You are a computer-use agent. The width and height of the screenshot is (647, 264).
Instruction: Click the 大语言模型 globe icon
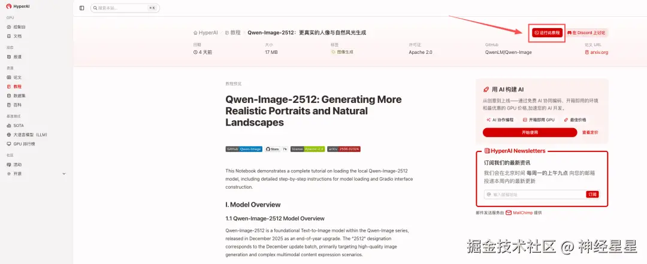(9, 135)
